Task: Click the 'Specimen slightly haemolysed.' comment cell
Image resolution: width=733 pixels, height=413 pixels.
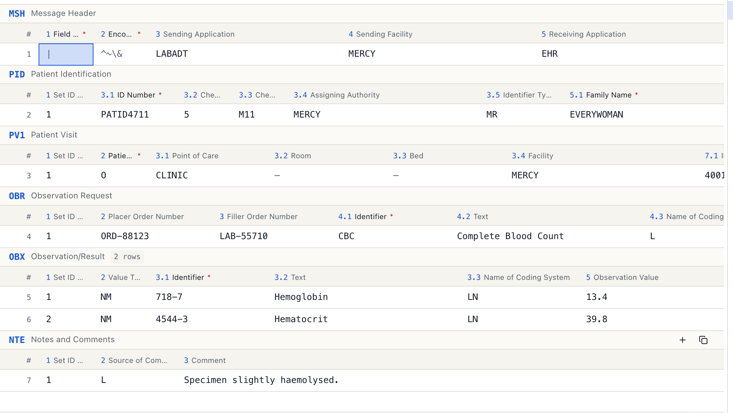Action: (x=453, y=380)
